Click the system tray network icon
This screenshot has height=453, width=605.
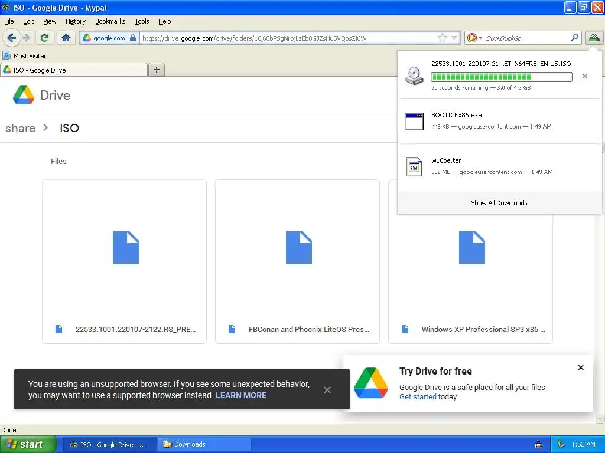tap(561, 444)
